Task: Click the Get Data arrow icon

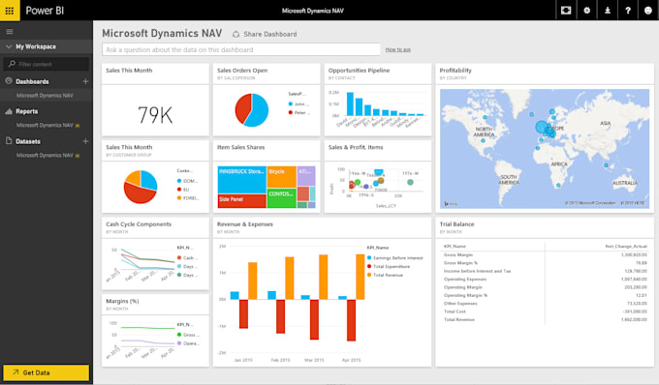Action: (16, 372)
